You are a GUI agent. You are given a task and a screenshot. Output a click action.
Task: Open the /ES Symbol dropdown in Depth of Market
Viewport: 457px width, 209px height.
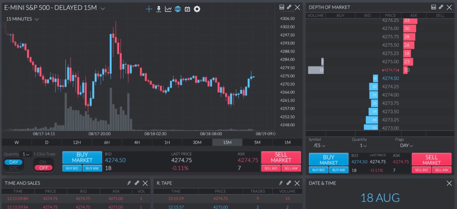319,145
